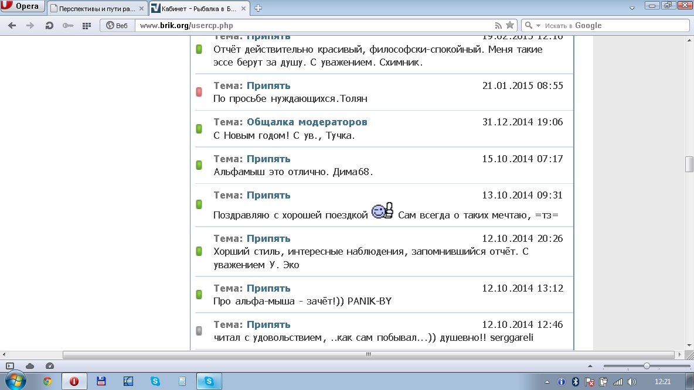Open the 'Общалка модераторов' topic link
The height and width of the screenshot is (390, 694).
pos(307,122)
